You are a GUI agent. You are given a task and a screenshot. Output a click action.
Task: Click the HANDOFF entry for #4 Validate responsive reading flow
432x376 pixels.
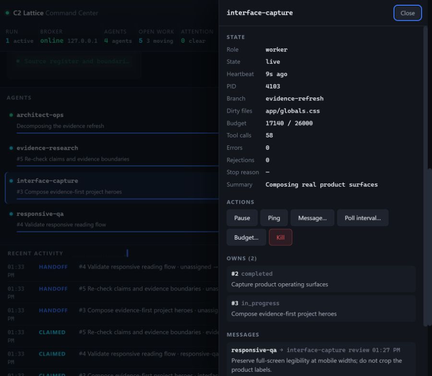pyautogui.click(x=113, y=271)
